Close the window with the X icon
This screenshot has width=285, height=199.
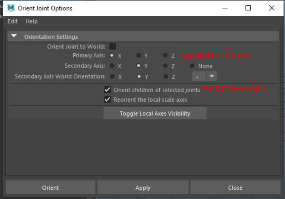272,8
